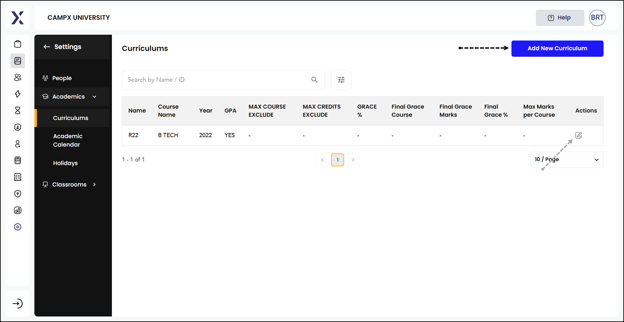Click the Curriculums page heading
624x322 pixels.
pyautogui.click(x=145, y=49)
